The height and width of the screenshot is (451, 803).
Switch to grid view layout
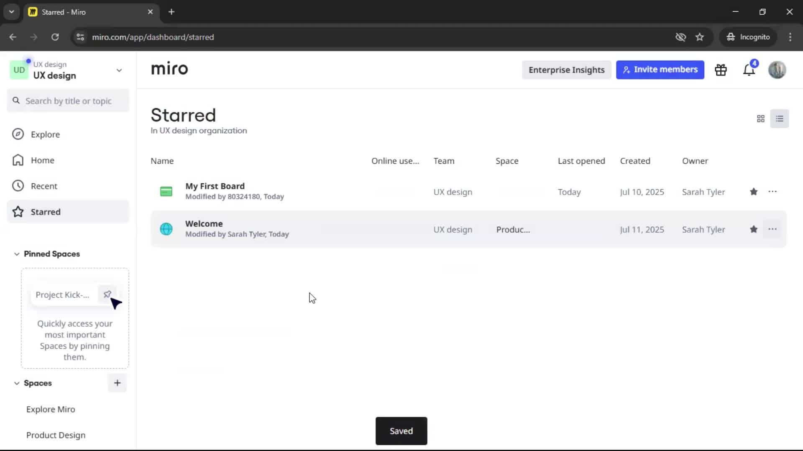pos(761,119)
